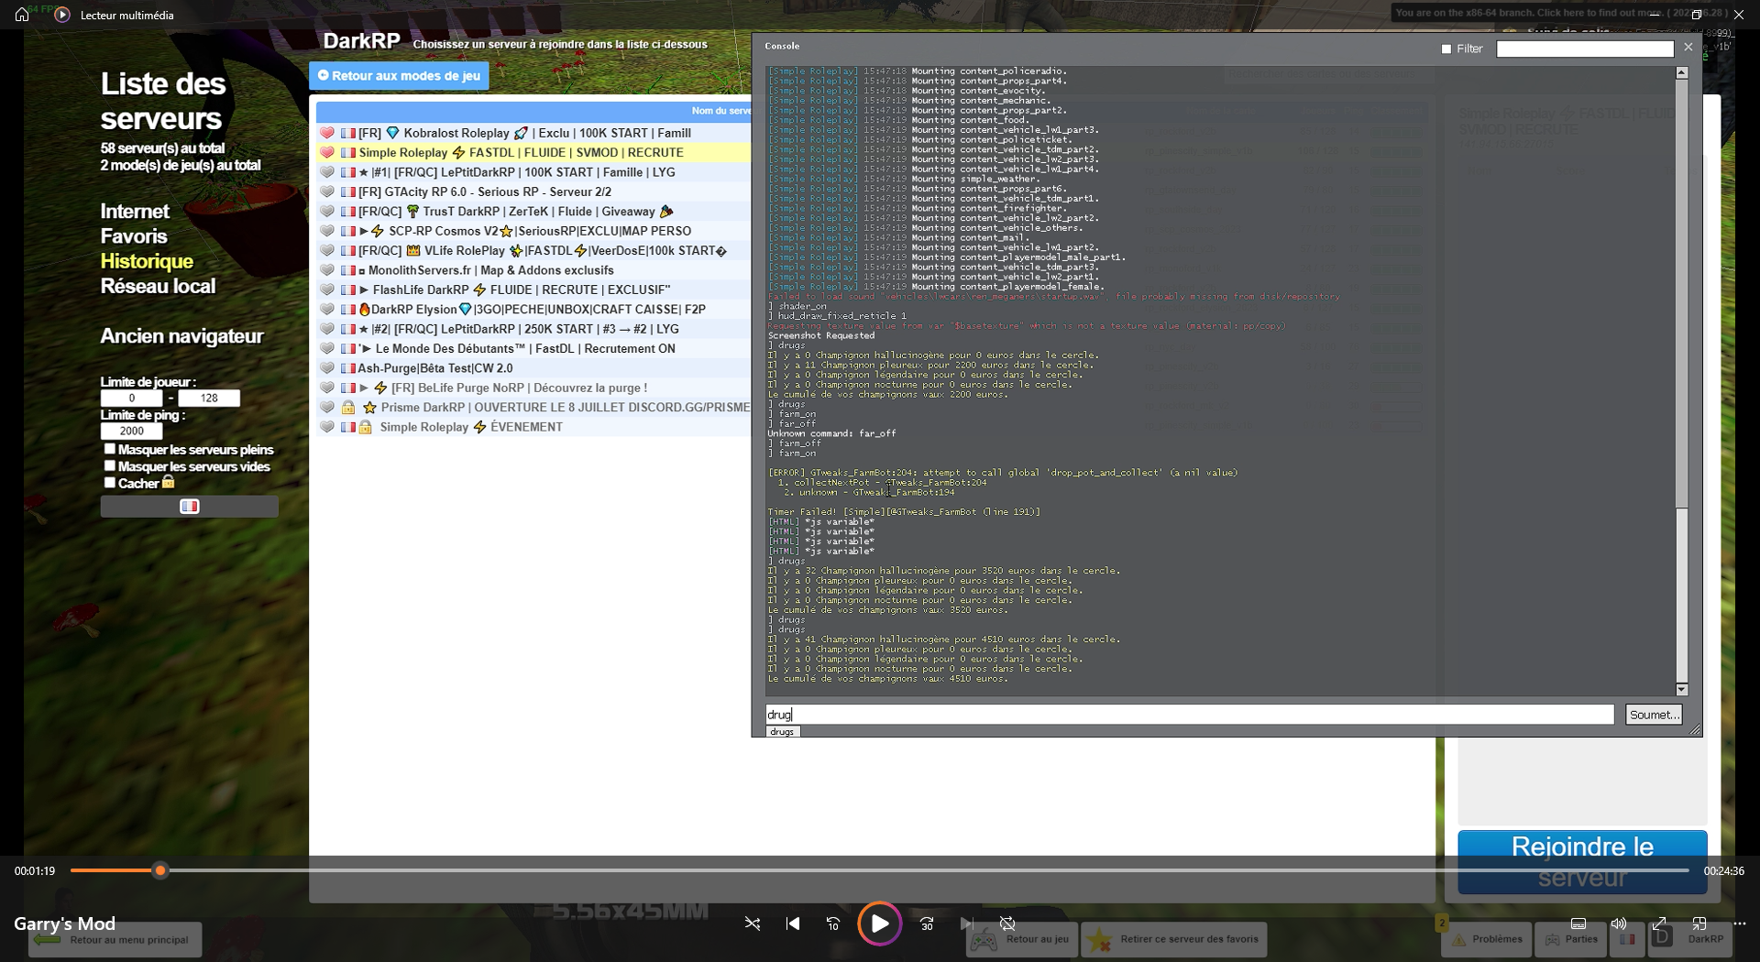Submit the console command with Soumet...
The width and height of the screenshot is (1760, 962).
point(1654,715)
